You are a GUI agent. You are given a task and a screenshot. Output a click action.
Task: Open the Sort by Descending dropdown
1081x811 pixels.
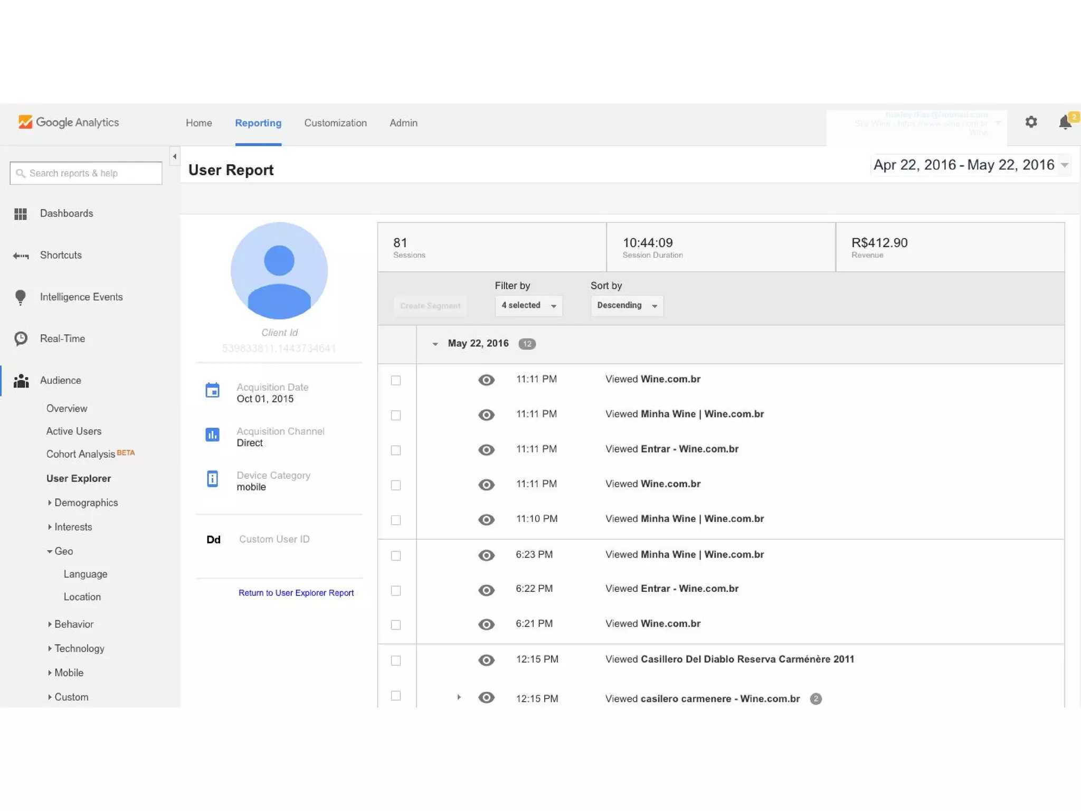pyautogui.click(x=627, y=306)
